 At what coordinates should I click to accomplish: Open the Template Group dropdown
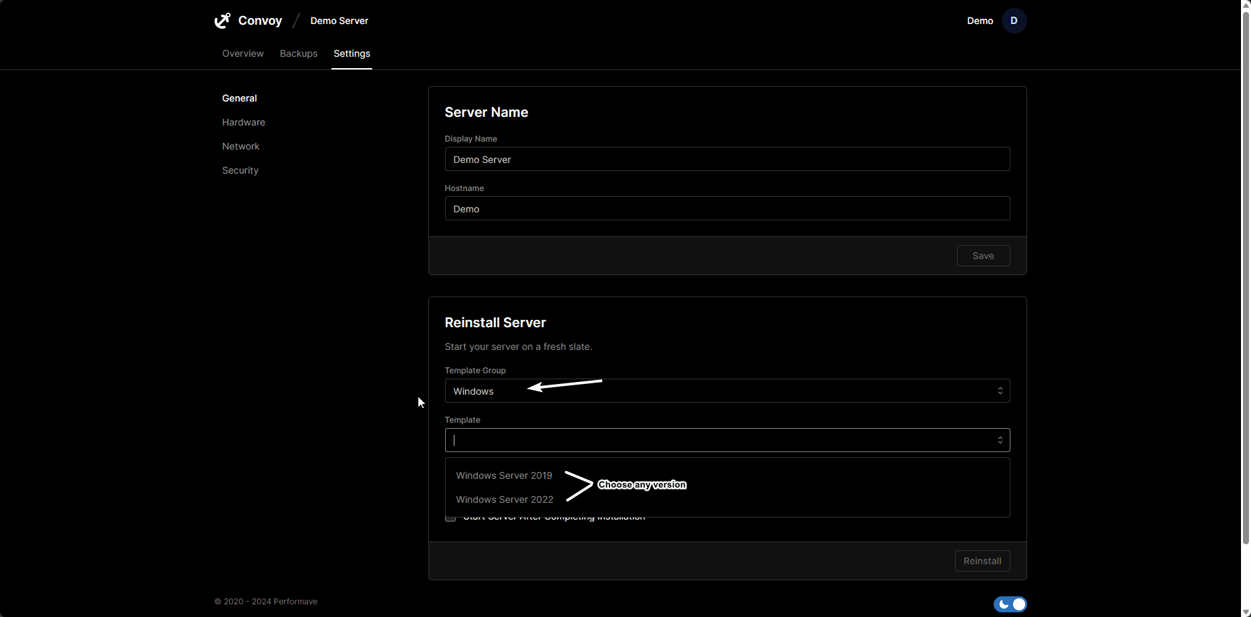tap(727, 391)
